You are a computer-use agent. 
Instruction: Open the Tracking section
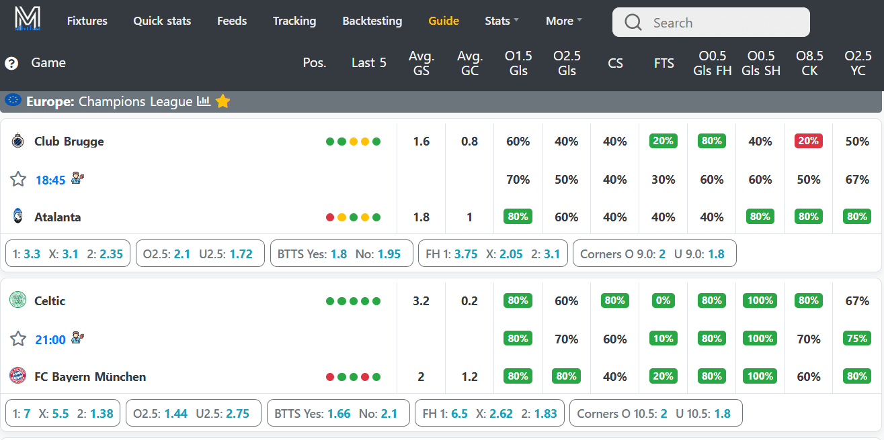294,21
